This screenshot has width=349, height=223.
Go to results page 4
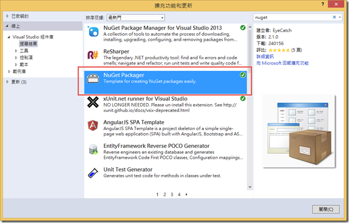tap(179, 195)
